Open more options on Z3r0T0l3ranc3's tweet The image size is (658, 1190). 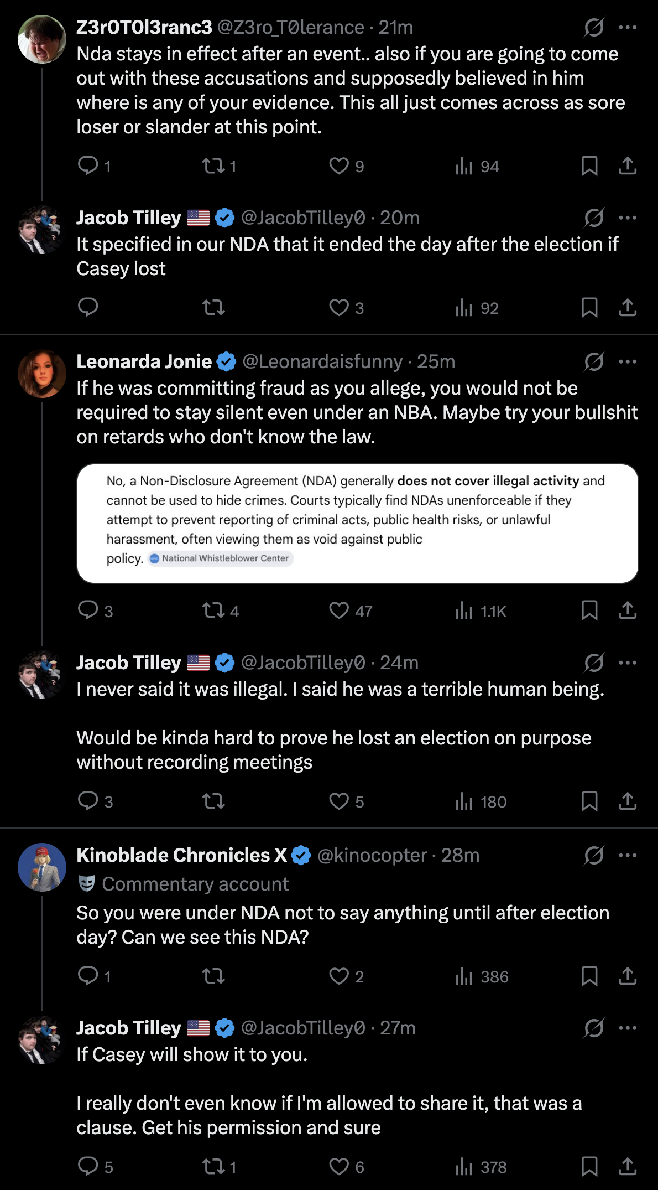pos(628,27)
